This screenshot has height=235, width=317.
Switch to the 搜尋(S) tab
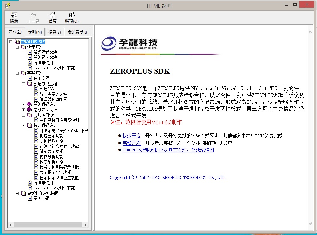coord(55,32)
